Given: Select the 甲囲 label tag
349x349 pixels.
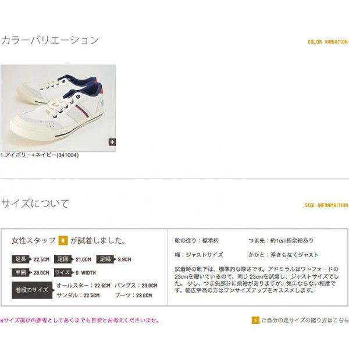Looking at the screenshot, I should pos(20,272).
